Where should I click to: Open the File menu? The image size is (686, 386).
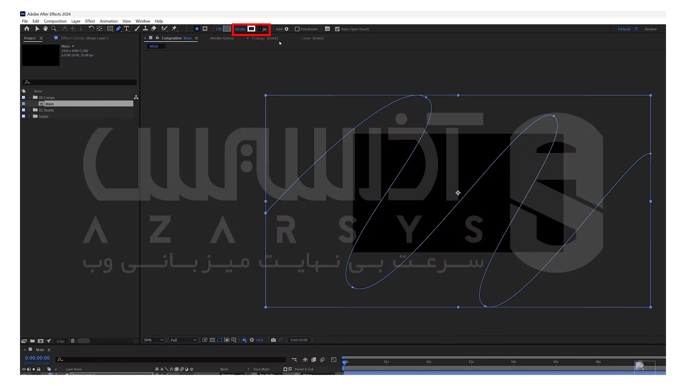coord(25,21)
